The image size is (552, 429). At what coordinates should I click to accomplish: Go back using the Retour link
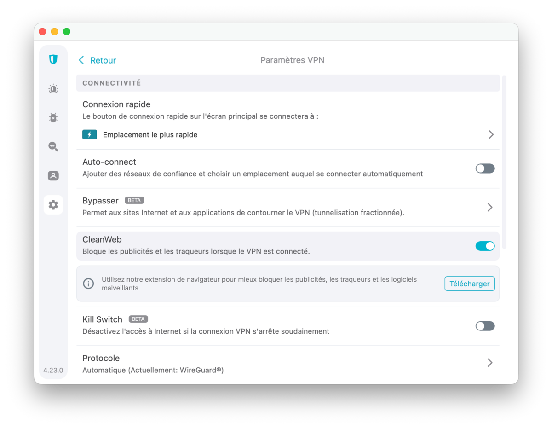pos(98,60)
